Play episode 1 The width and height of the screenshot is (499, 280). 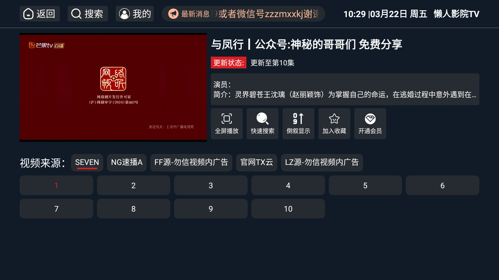56,185
